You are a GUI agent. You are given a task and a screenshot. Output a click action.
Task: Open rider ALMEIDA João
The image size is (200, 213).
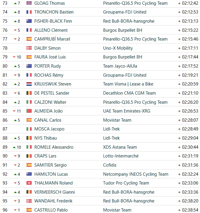48,111
